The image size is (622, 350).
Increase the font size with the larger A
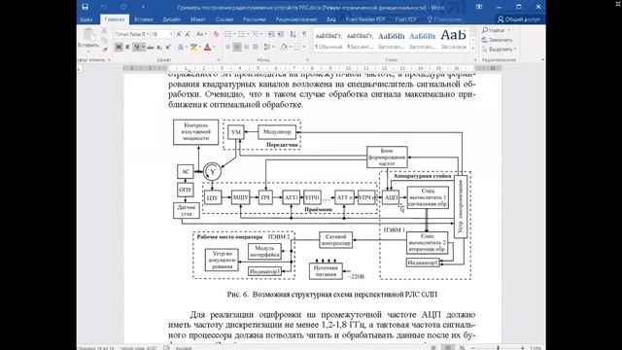179,35
